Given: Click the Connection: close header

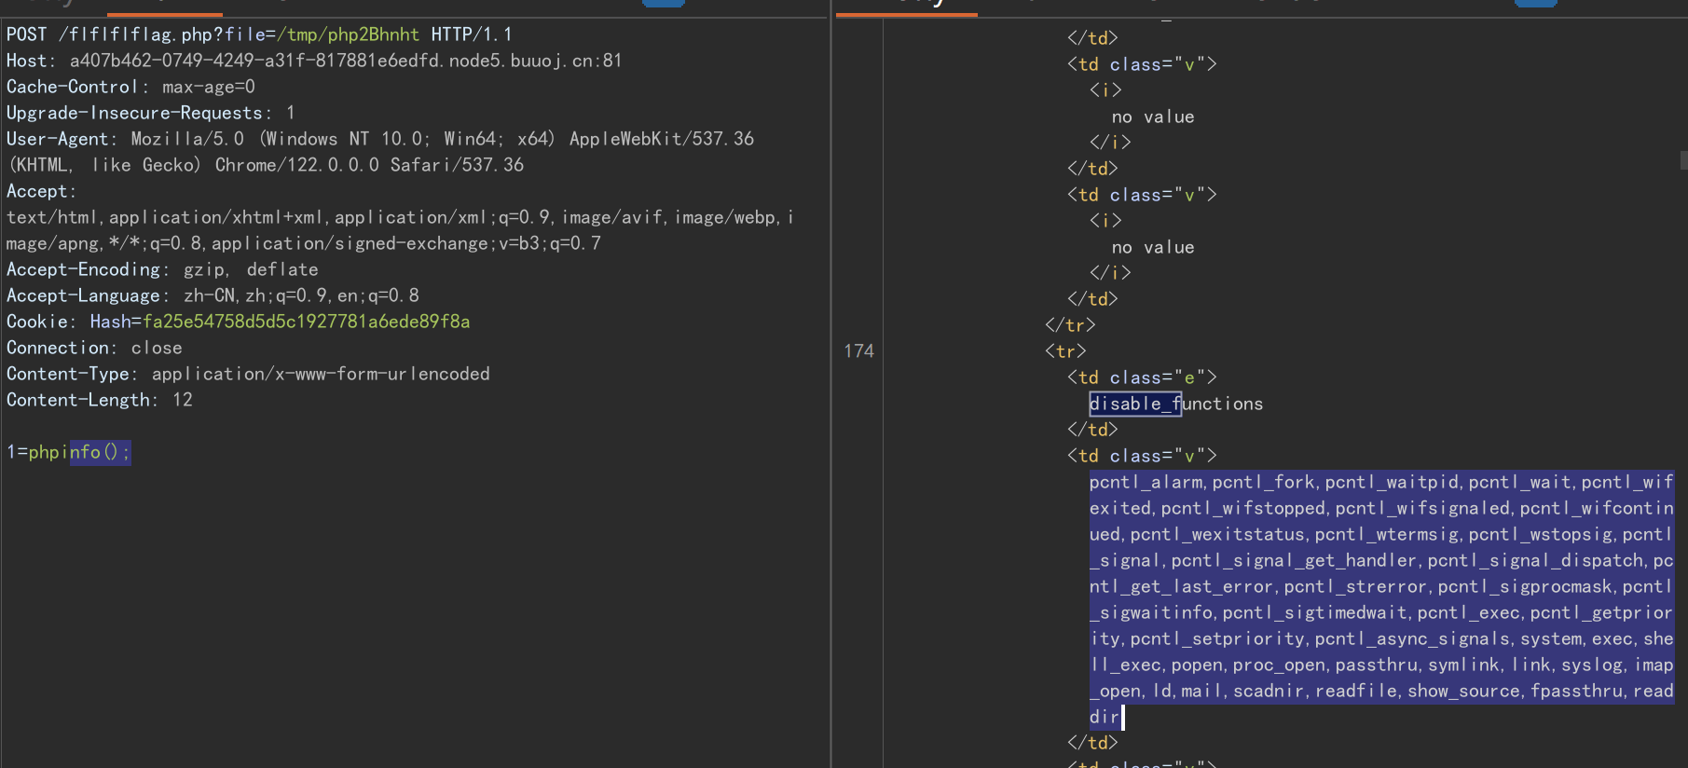Looking at the screenshot, I should [94, 348].
